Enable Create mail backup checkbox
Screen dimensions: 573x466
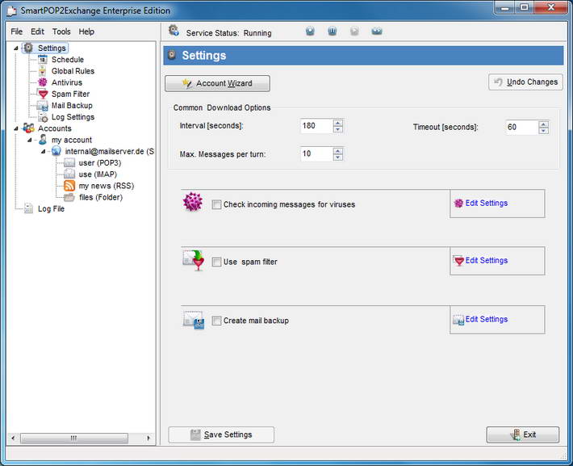click(217, 321)
